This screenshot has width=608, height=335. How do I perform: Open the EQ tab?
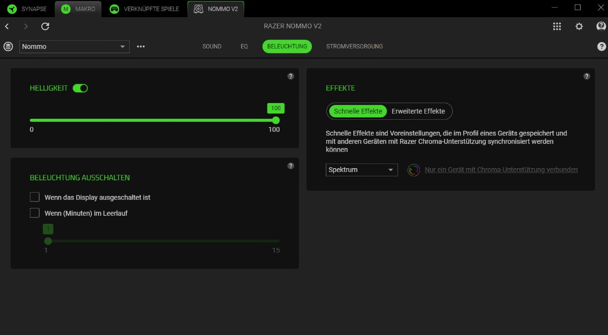click(x=244, y=46)
